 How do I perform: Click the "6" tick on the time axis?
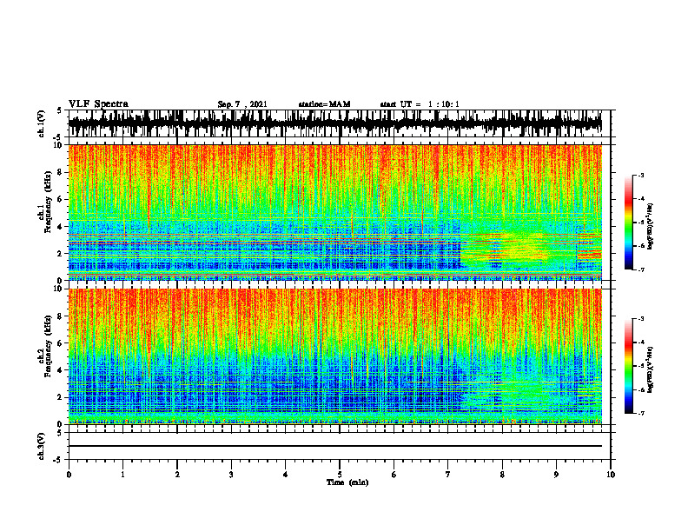pyautogui.click(x=394, y=475)
